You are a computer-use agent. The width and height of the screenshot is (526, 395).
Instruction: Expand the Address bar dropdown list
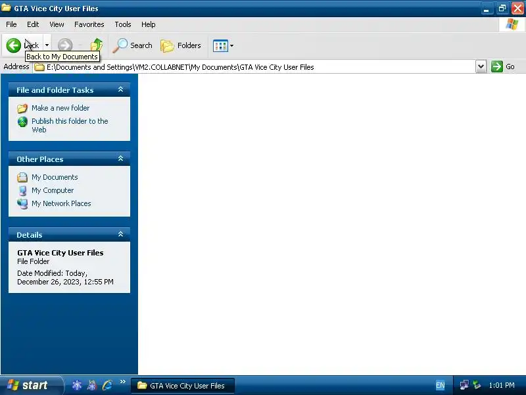click(x=481, y=66)
